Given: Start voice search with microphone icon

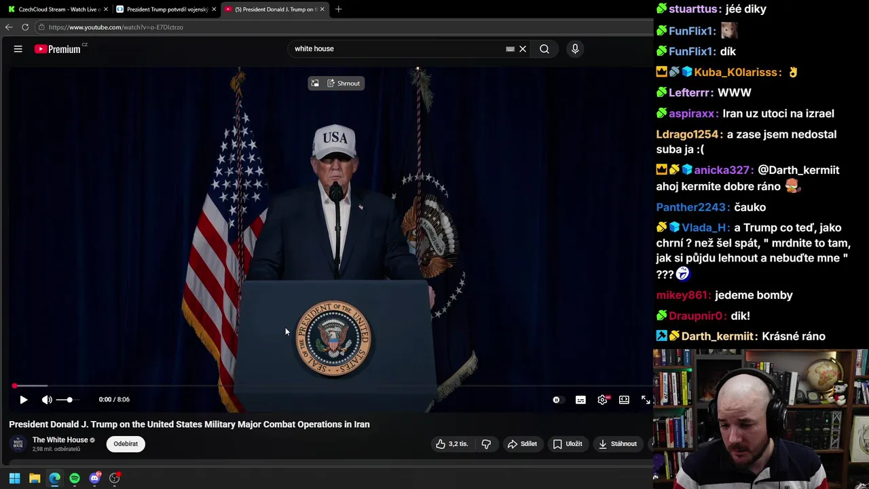Looking at the screenshot, I should (x=575, y=49).
